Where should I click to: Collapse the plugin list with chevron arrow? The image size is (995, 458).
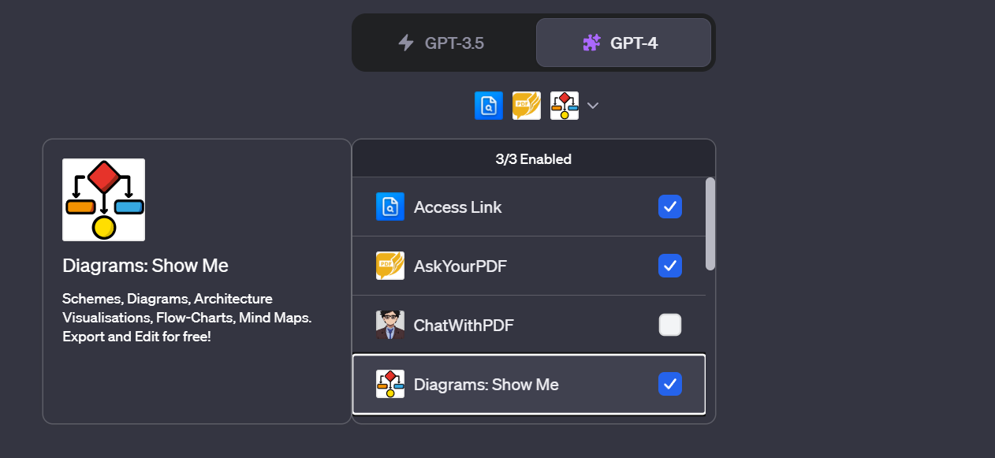(x=594, y=106)
